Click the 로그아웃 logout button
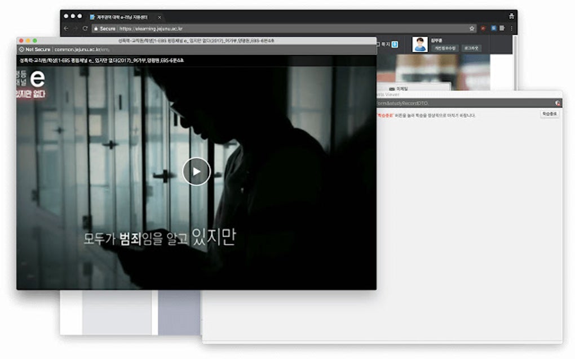 472,48
